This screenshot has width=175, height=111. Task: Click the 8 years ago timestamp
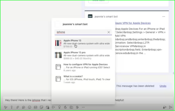point(70,70)
